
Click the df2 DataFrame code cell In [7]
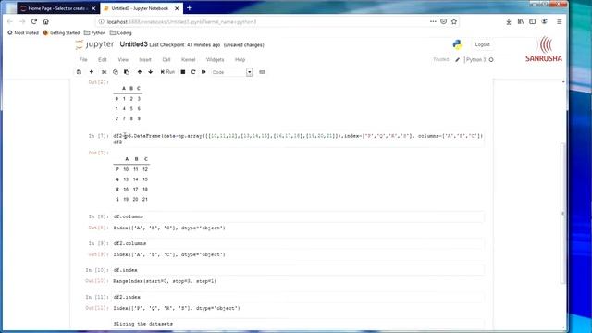click(298, 139)
